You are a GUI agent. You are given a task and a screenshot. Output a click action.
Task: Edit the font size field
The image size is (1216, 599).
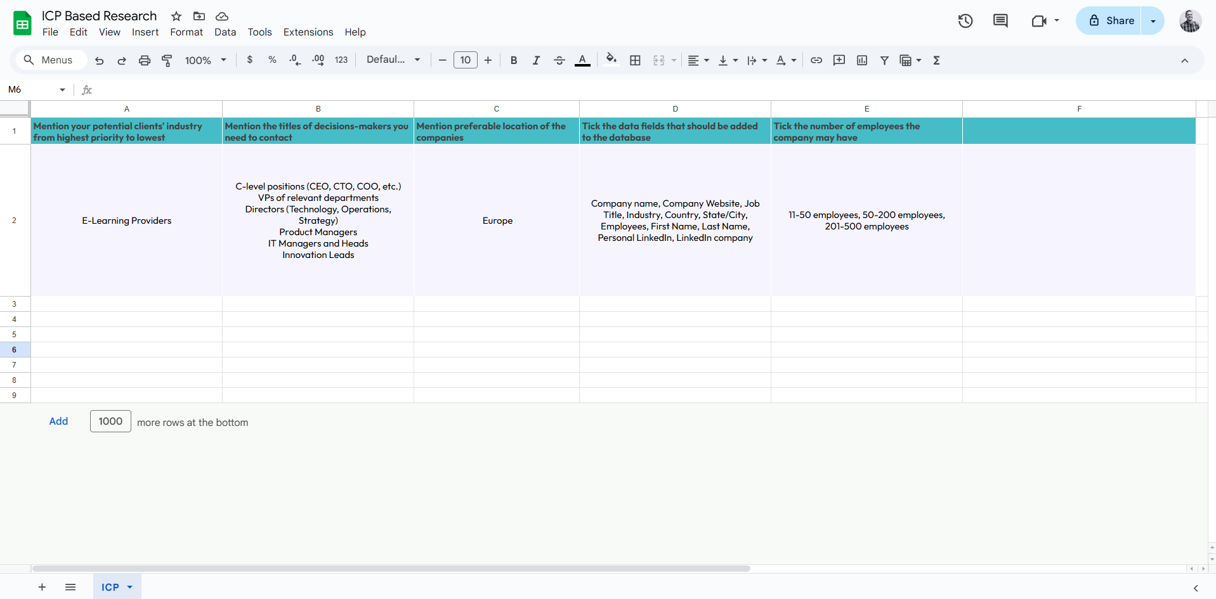[465, 60]
